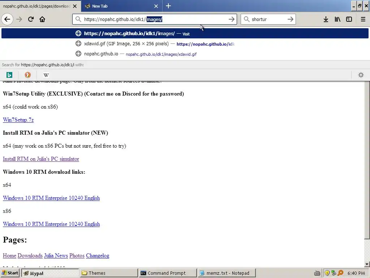370x278 pixels.
Task: Open the downloads panel icon
Action: (x=326, y=19)
